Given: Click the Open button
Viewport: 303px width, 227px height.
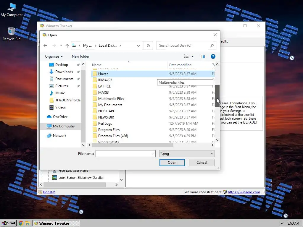Looking at the screenshot, I should click(x=172, y=163).
